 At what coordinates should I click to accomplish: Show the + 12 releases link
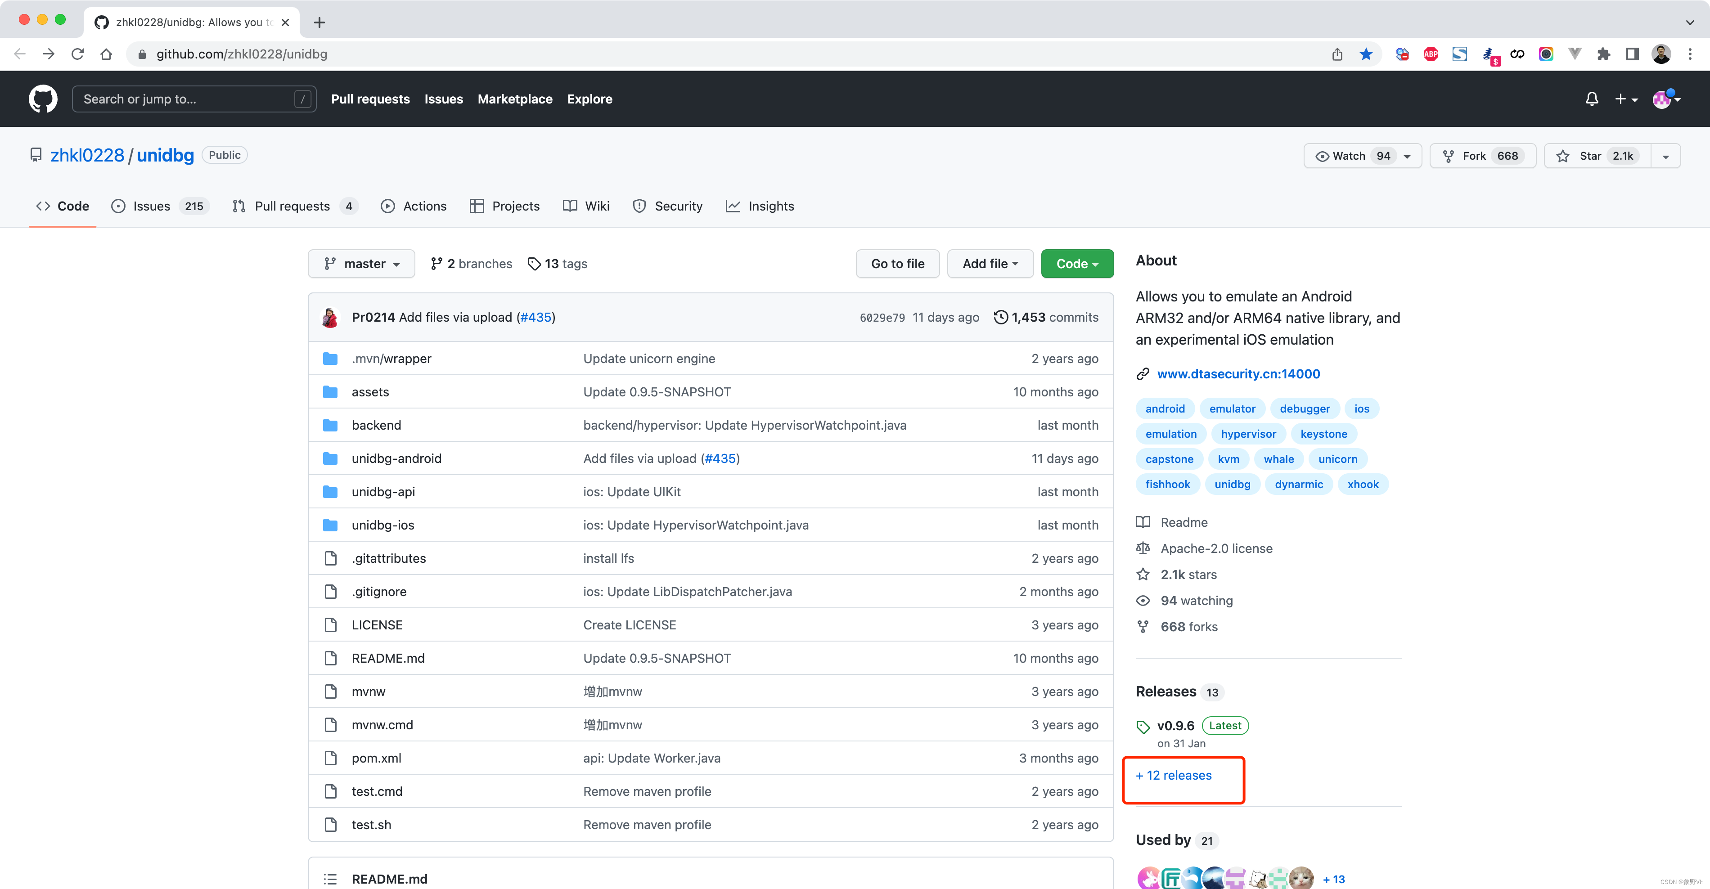[1174, 775]
